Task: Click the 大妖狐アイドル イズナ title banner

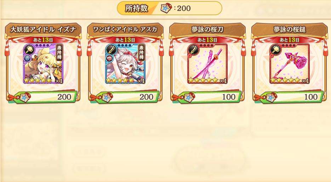Action: [x=43, y=30]
